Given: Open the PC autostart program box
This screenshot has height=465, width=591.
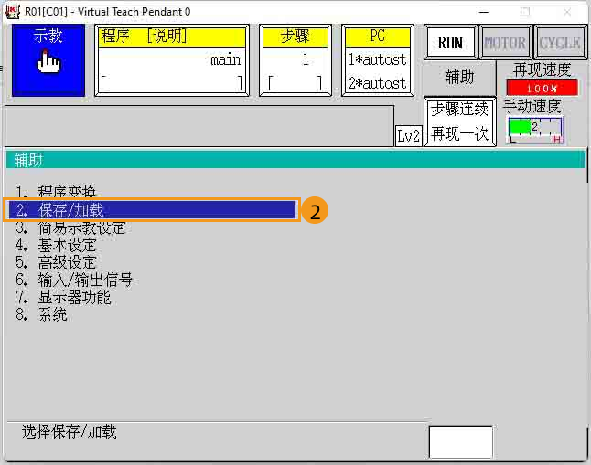Looking at the screenshot, I should (x=378, y=60).
